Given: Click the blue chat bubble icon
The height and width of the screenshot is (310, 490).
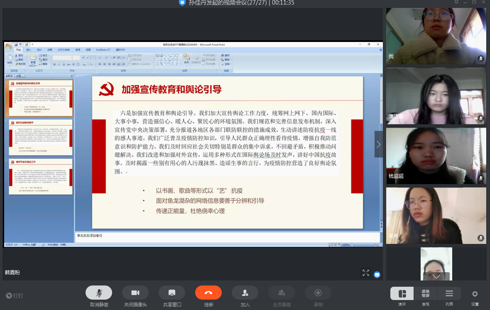Looking at the screenshot, I should click(377, 274).
